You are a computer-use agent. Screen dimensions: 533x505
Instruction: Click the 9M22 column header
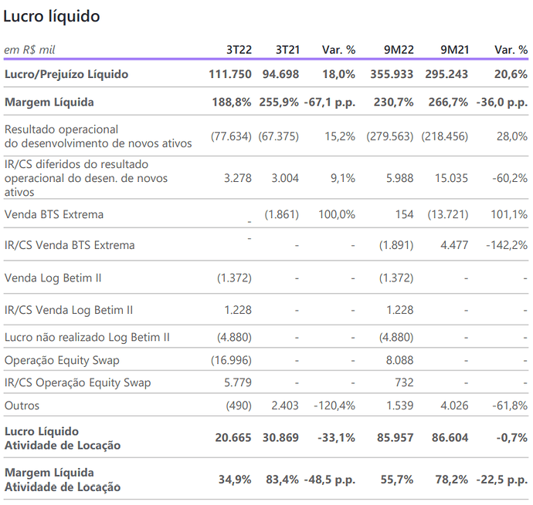399,50
